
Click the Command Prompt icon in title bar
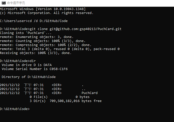(x=3, y=3)
